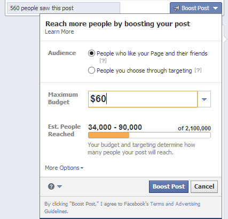
Task: Click the orange estimated reach bar
Action: (x=108, y=135)
